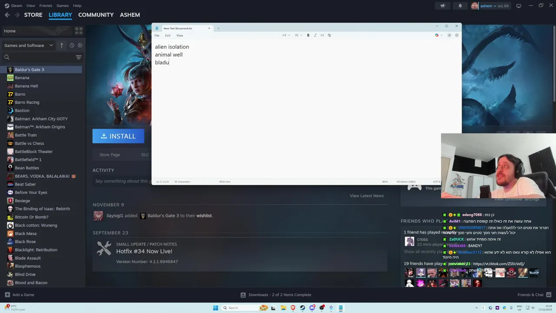
Task: Open the Copilot dropdown in Notepad
Action: tap(439, 35)
